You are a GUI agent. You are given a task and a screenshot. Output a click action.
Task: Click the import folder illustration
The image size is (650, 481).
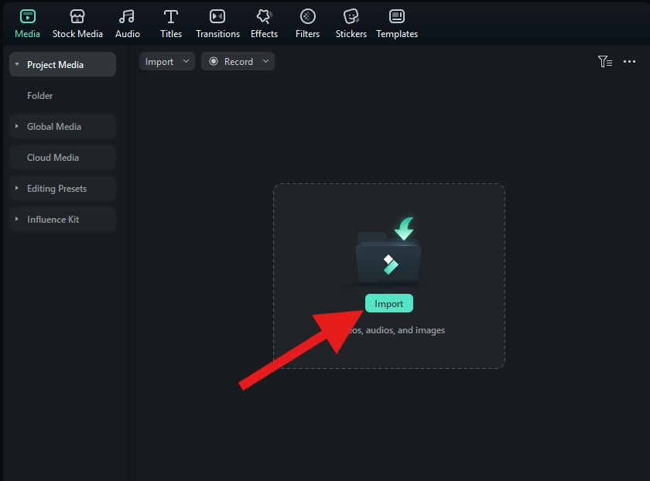point(388,251)
